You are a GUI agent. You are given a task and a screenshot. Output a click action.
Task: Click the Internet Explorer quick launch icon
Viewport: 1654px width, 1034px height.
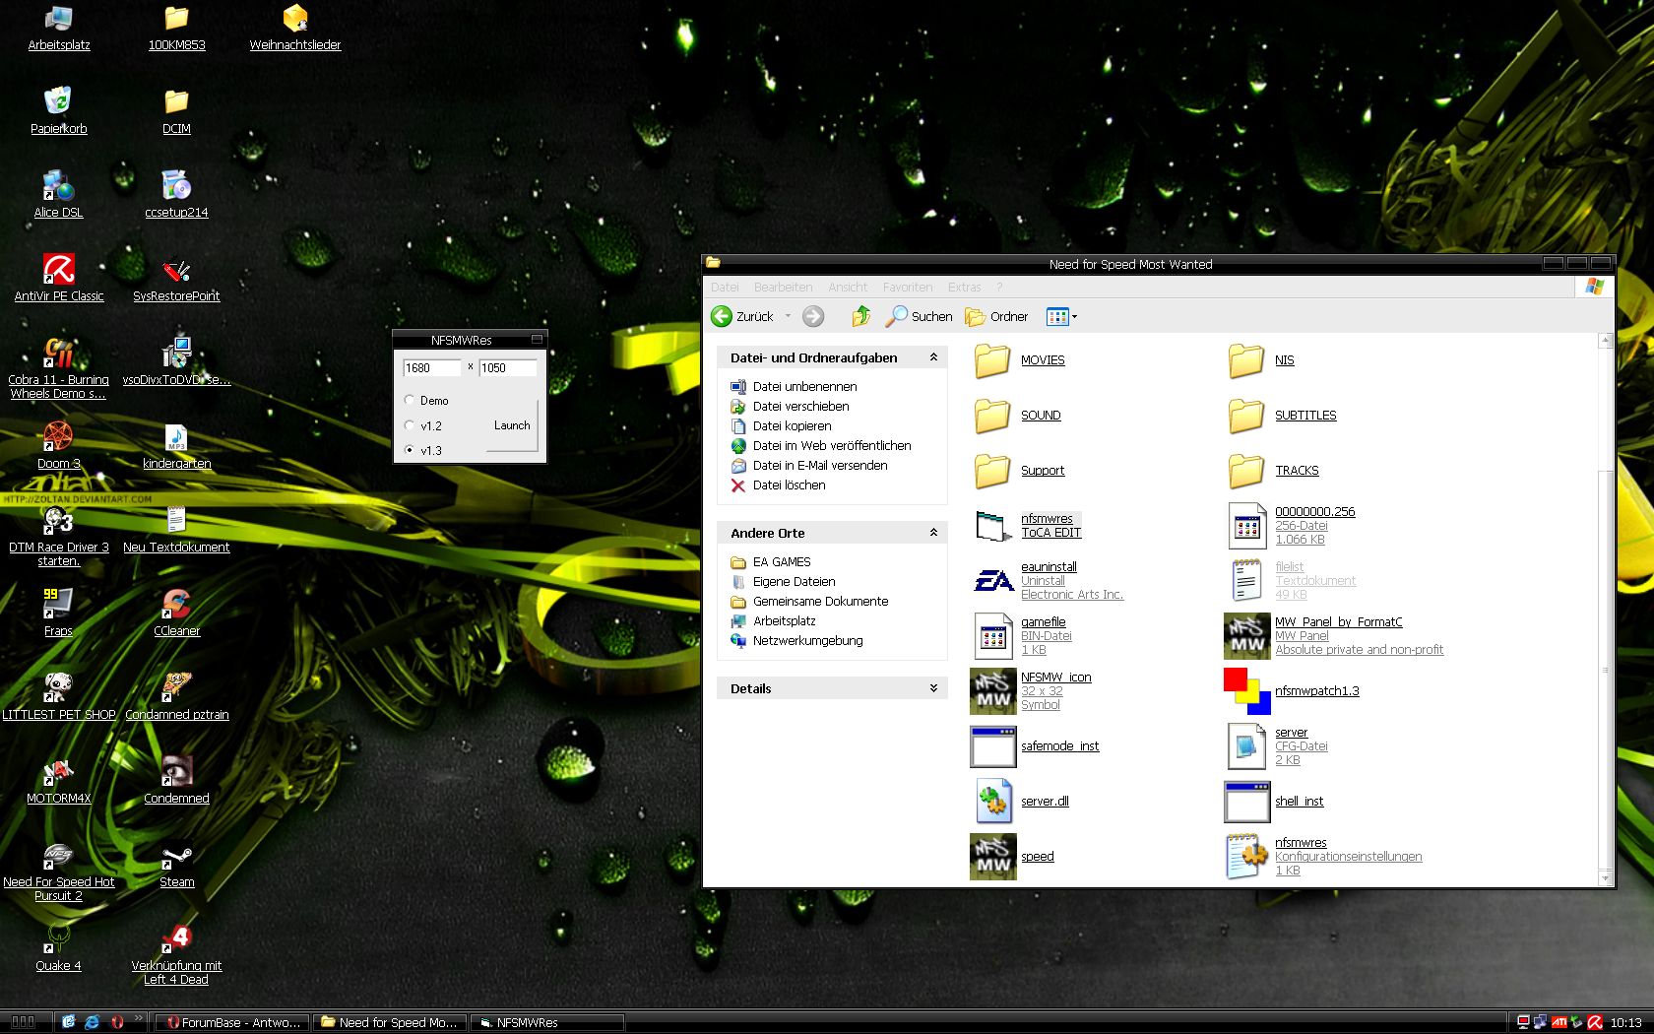tap(92, 1022)
